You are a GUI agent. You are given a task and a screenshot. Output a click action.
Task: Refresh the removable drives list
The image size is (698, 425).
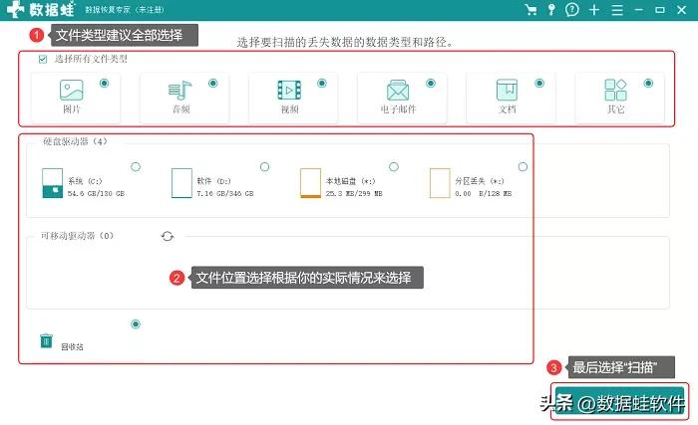168,236
